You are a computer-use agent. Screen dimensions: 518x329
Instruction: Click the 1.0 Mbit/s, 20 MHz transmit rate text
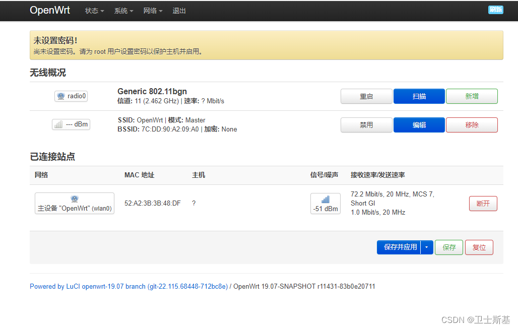tap(378, 213)
